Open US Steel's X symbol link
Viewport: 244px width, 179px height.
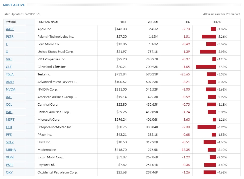pyautogui.click(x=7, y=52)
